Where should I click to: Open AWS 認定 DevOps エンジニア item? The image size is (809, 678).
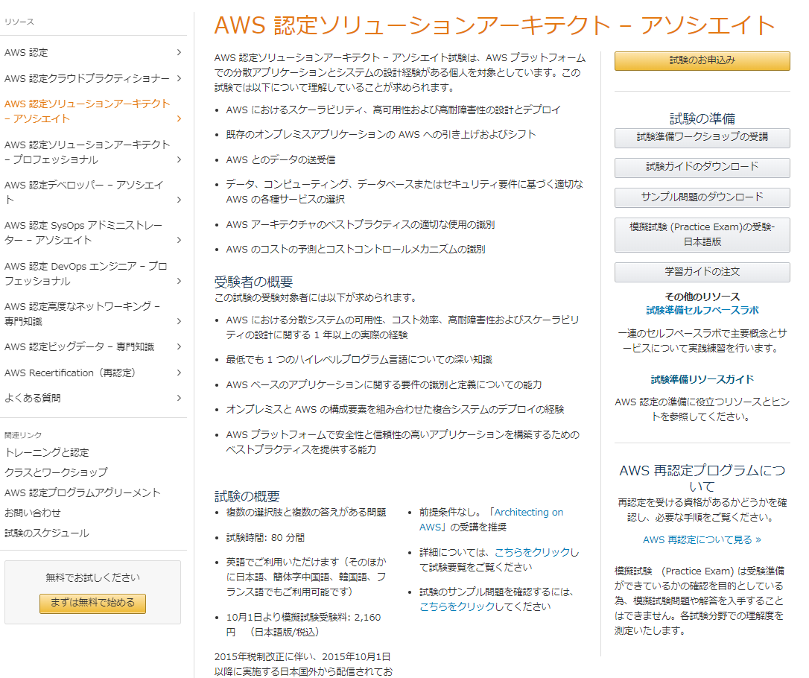click(x=86, y=273)
